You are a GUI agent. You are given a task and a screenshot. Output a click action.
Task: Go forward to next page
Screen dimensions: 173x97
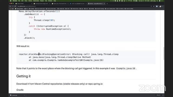pos(13,6)
